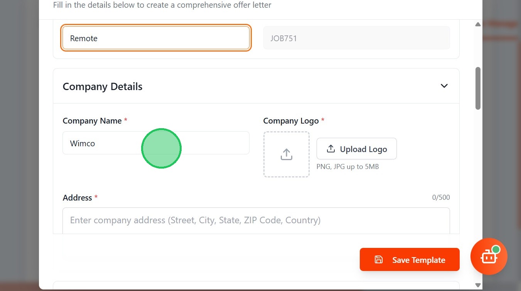Image resolution: width=521 pixels, height=291 pixels.
Task: Click the company address text area
Action: click(256, 221)
